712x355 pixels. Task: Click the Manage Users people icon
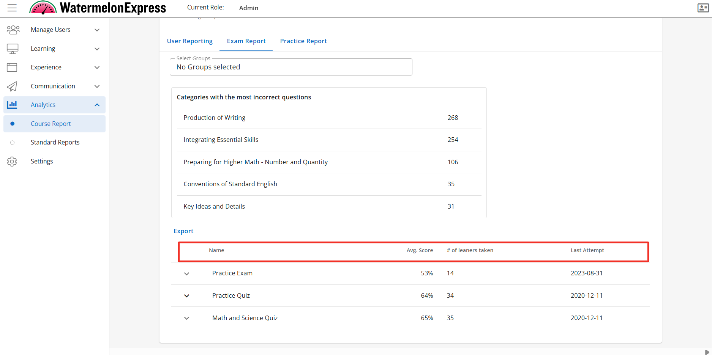(13, 30)
